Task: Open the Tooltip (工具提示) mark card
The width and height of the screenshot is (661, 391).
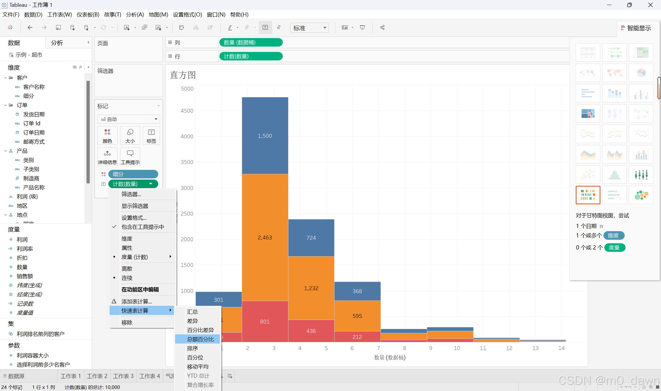Action: pyautogui.click(x=130, y=157)
